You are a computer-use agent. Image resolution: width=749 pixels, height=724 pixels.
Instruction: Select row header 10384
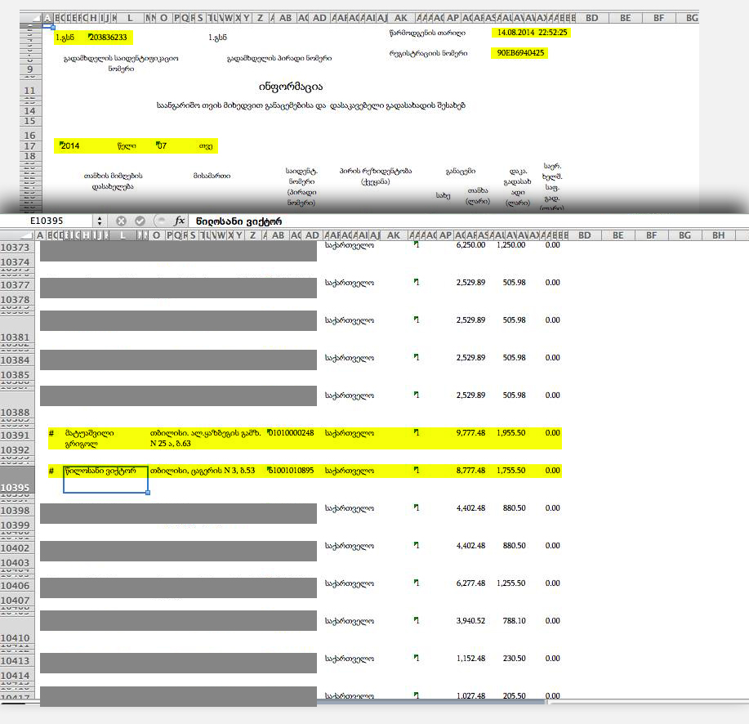(x=16, y=360)
